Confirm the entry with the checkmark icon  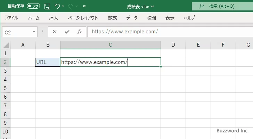pyautogui.click(x=67, y=32)
